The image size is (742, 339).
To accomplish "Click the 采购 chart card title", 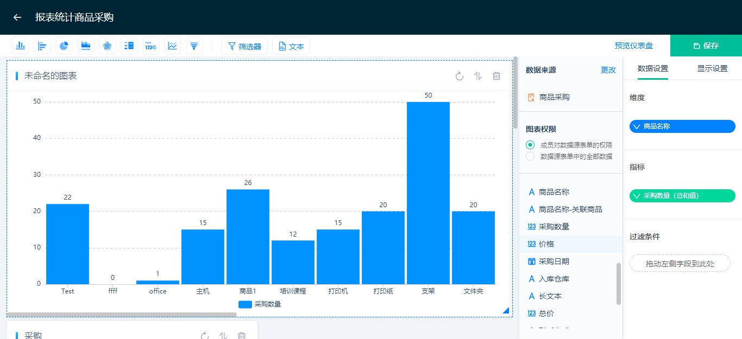I will [x=33, y=336].
